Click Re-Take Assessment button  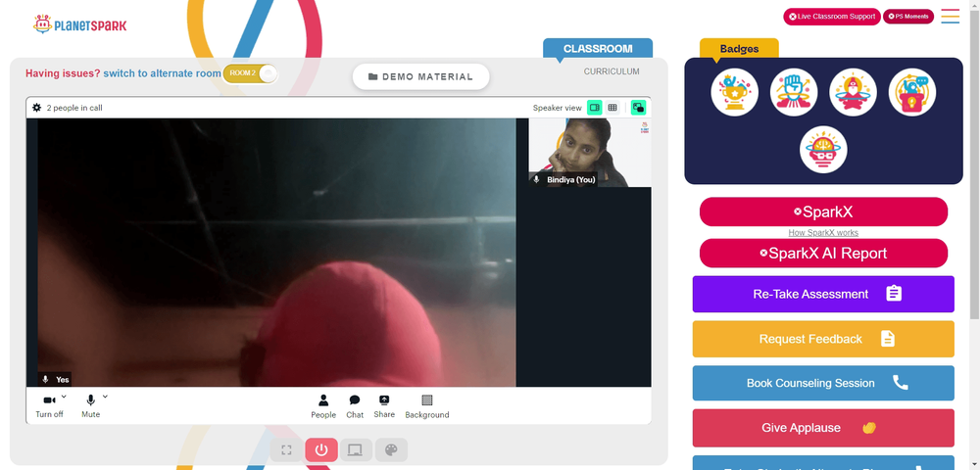click(x=823, y=294)
